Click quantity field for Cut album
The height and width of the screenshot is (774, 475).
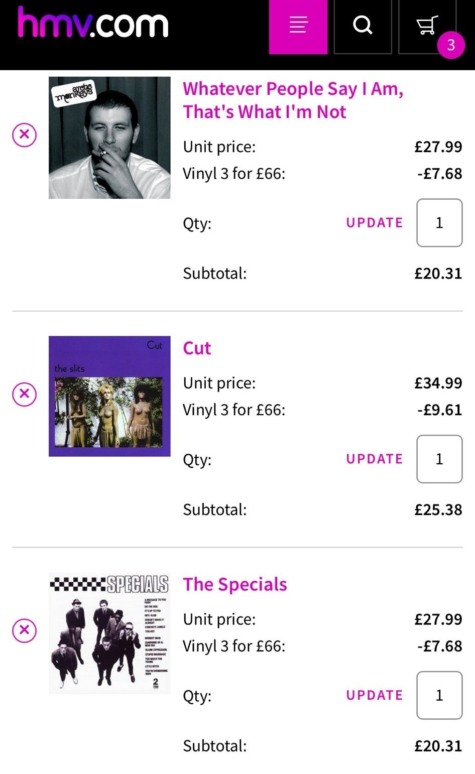439,459
